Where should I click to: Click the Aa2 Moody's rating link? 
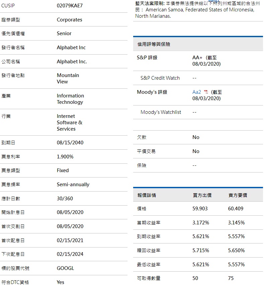pos(197,92)
